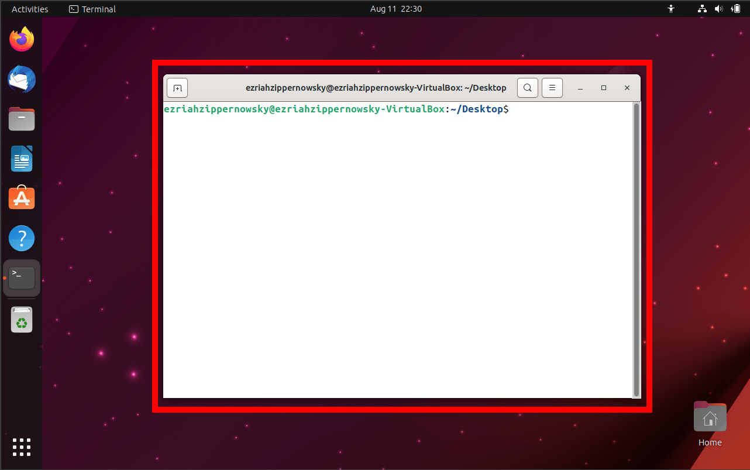Click the accessibility icon in top bar
Image resolution: width=750 pixels, height=470 pixels.
point(671,9)
